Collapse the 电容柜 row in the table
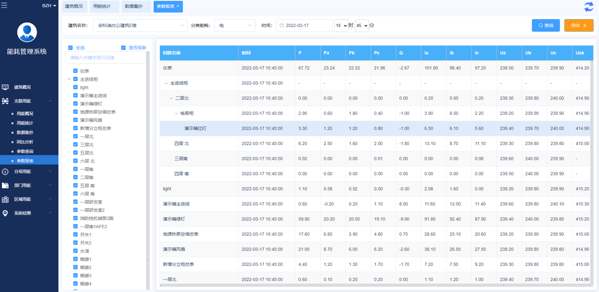 pos(176,113)
